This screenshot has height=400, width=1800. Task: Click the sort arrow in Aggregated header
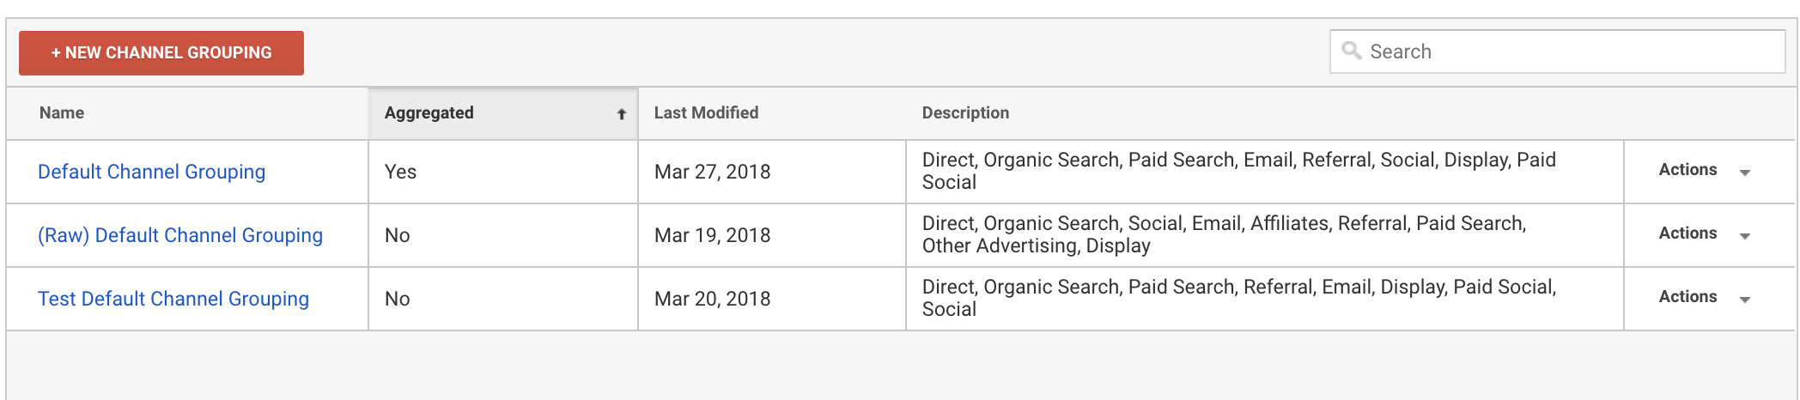tap(621, 114)
